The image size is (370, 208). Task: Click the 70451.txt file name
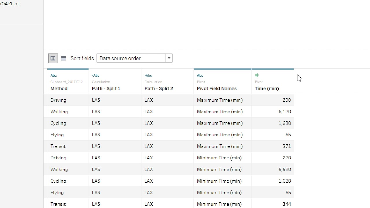tap(10, 4)
